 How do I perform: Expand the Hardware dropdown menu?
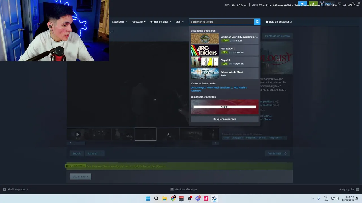pos(138,22)
